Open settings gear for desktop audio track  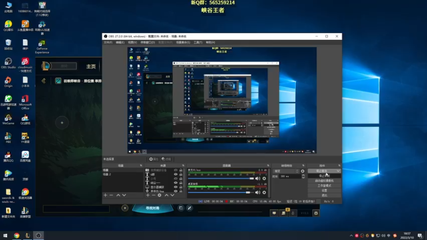pos(264,193)
